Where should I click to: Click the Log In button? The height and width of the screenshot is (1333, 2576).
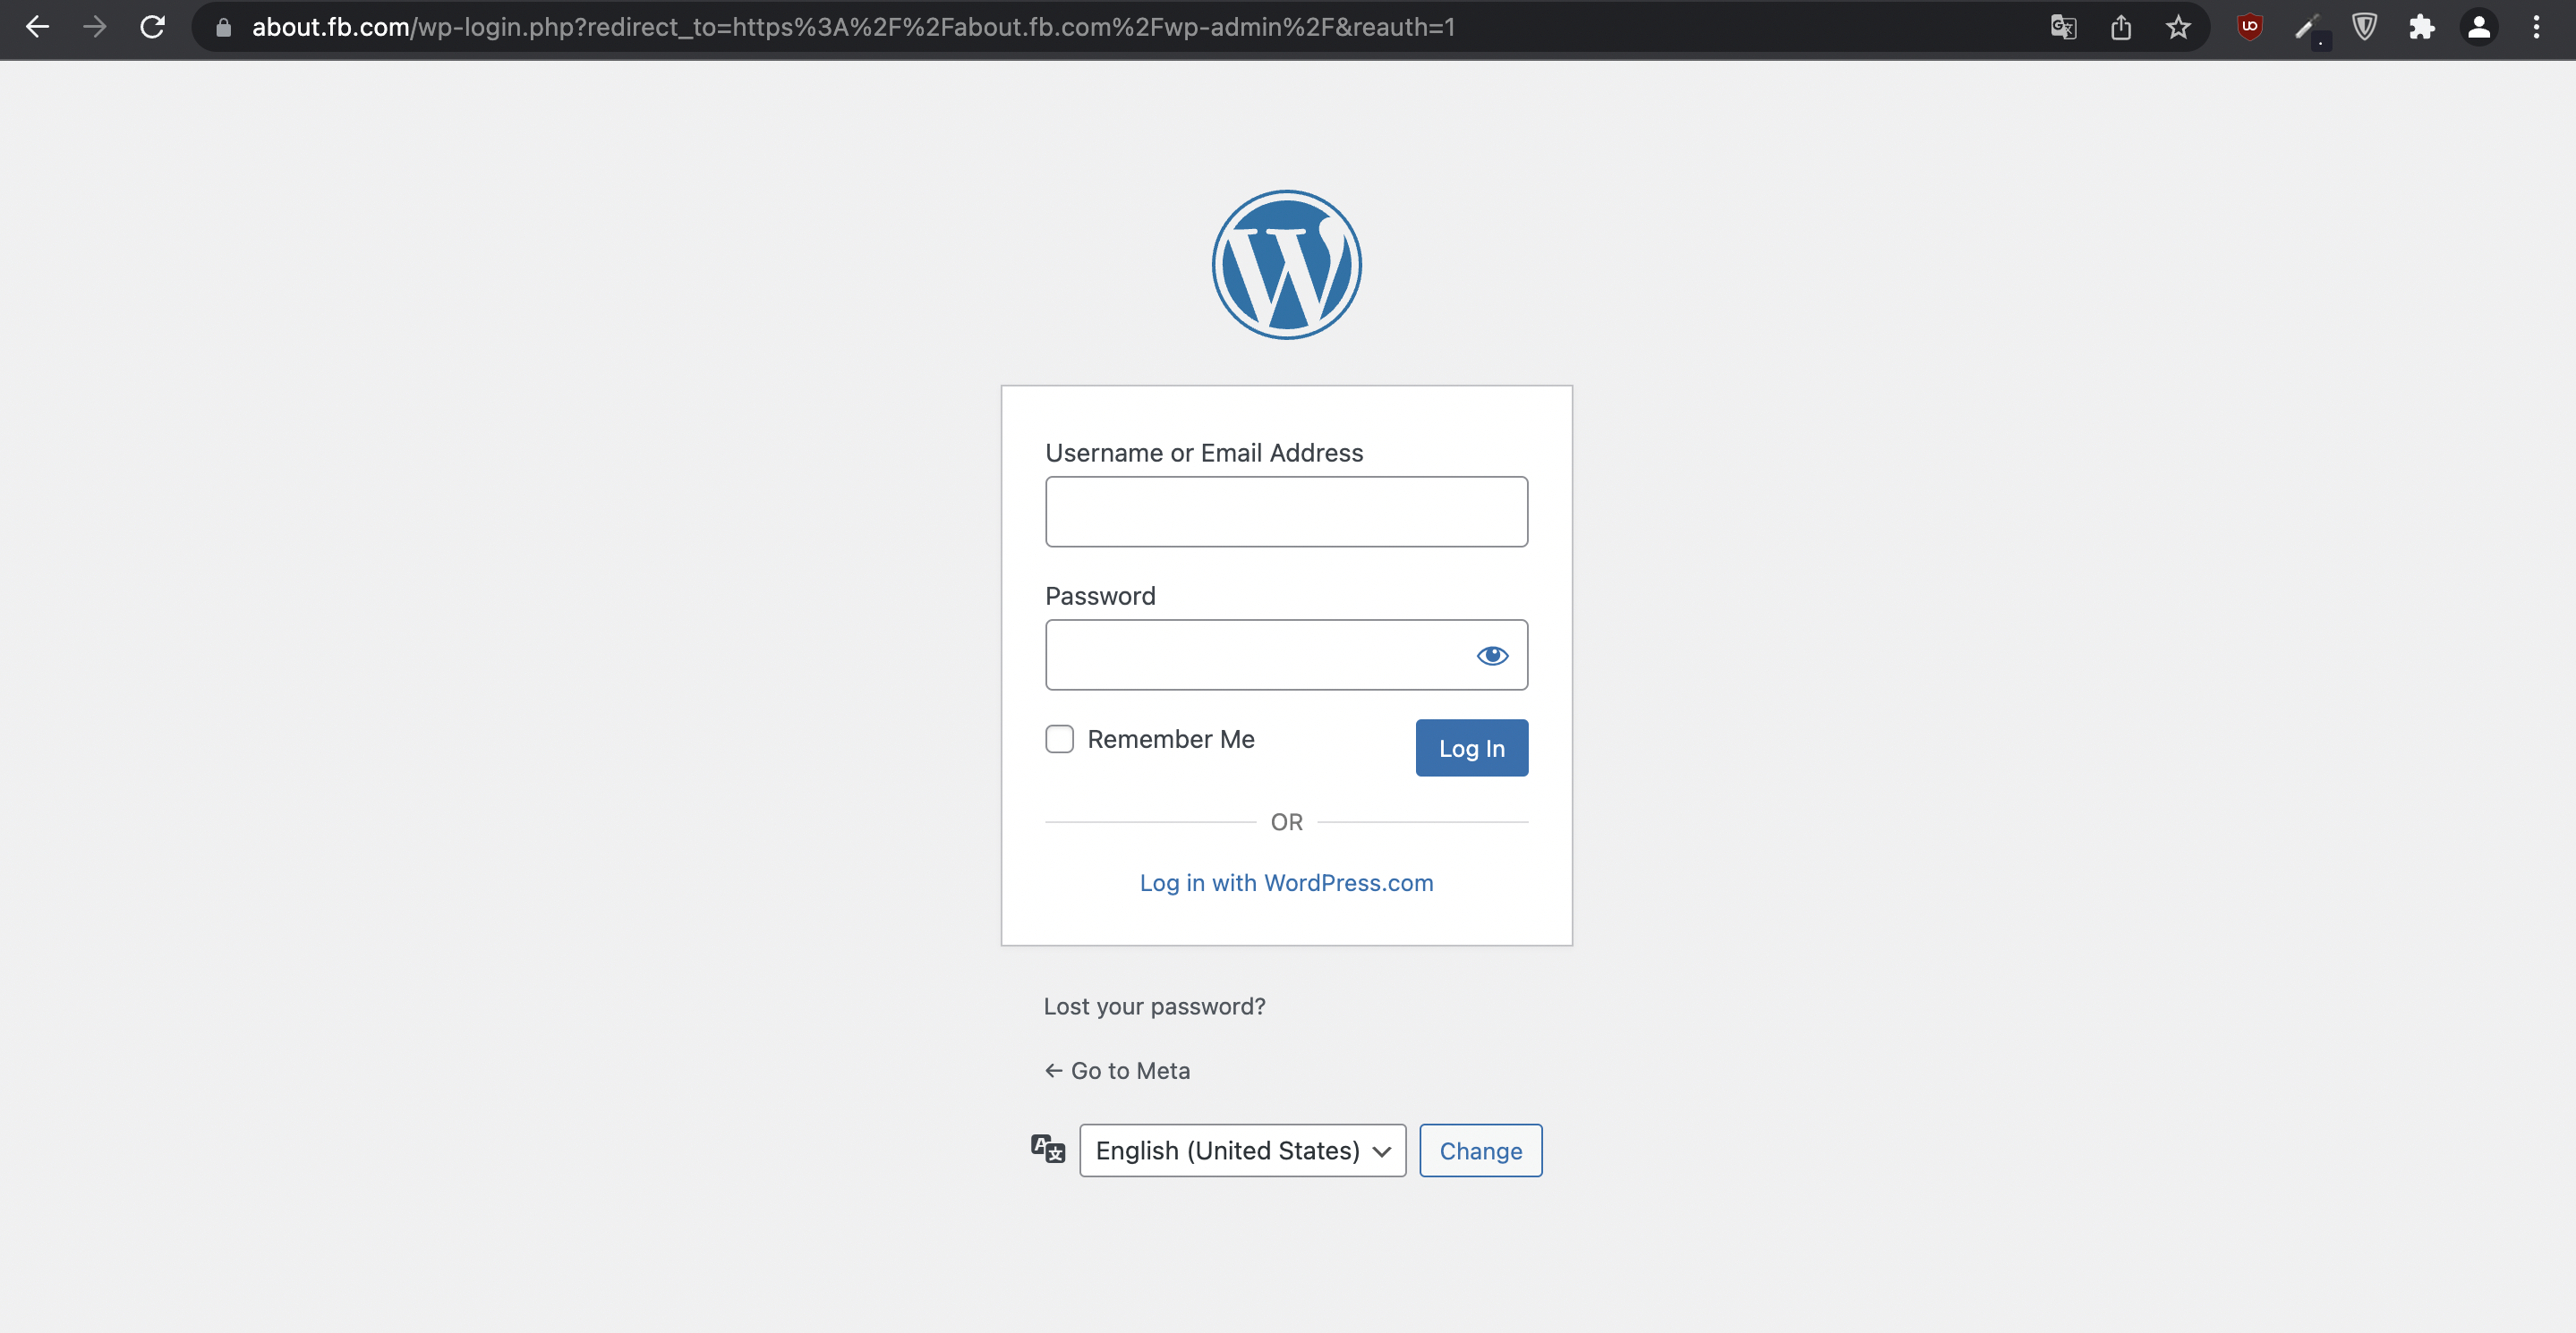[x=1471, y=747]
